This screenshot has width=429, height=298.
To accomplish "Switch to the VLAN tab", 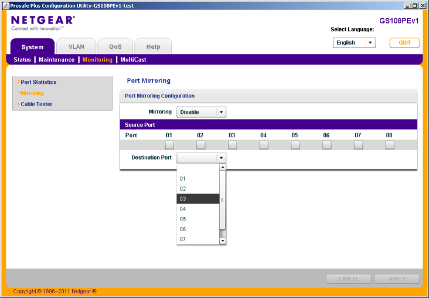I will [76, 46].
